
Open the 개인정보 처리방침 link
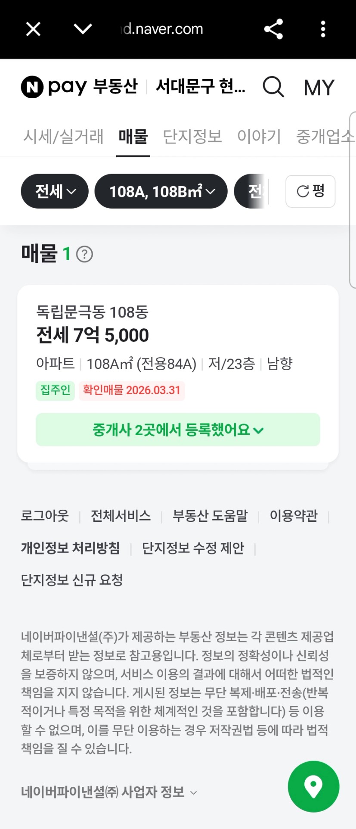click(x=71, y=548)
